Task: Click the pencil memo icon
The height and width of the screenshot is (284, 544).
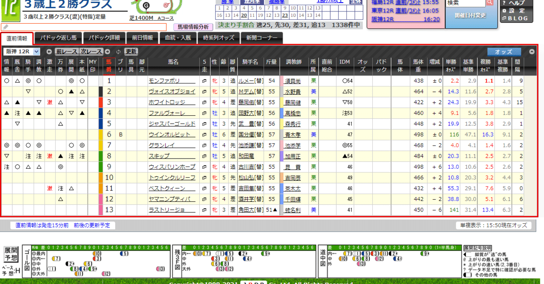Action: tap(5, 27)
